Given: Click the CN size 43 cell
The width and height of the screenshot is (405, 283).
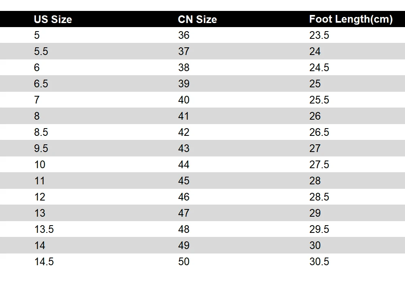Looking at the screenshot, I should click(x=184, y=148).
